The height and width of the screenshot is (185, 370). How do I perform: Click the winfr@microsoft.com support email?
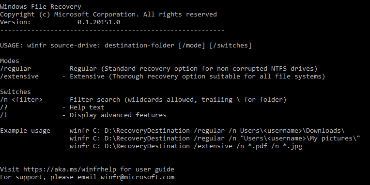click(x=138, y=177)
